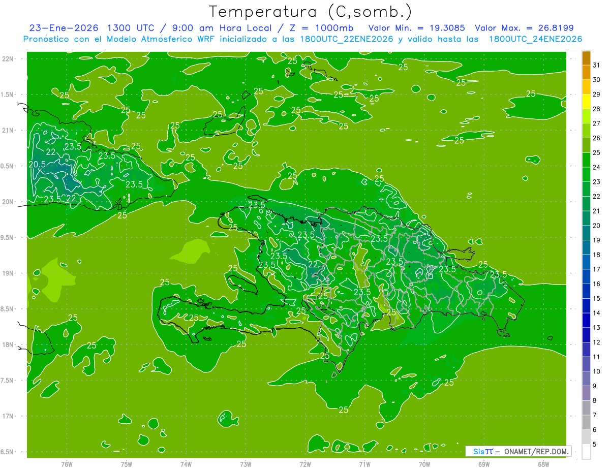
Task: Click the "17N" latitude axis label
Action: [x=9, y=416]
